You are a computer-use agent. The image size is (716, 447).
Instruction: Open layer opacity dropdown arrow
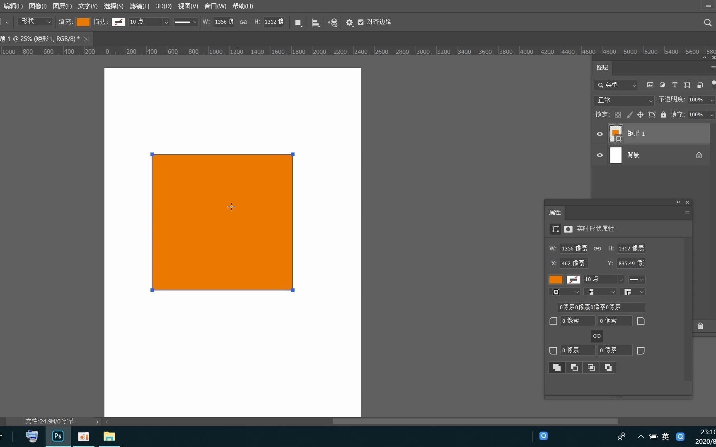[x=712, y=100]
